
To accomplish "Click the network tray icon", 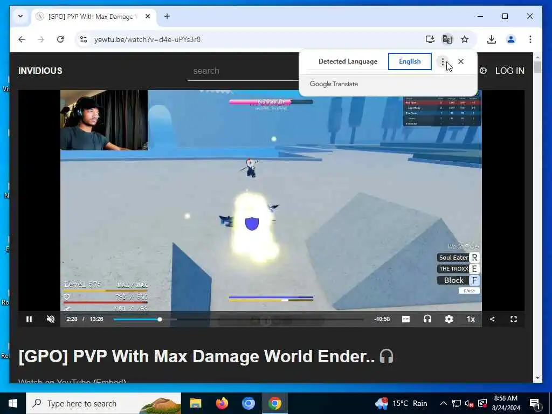I will pos(456,403).
